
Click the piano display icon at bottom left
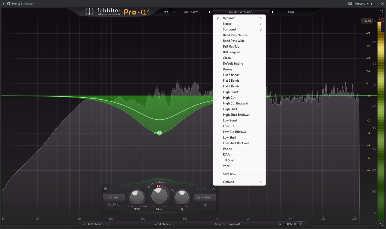coord(4,219)
